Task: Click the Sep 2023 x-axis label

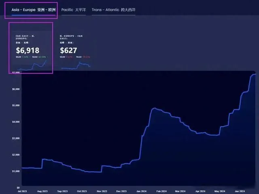Action: click(62, 191)
